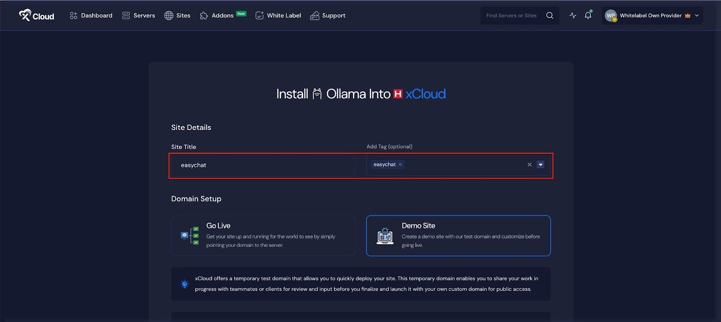Click the Site Title input field
The width and height of the screenshot is (721, 322).
[x=263, y=165]
